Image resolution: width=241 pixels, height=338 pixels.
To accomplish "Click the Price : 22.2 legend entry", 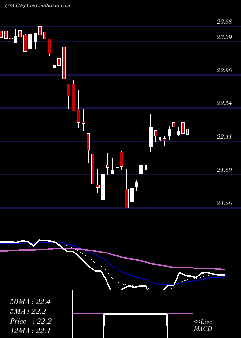I will coord(30,321).
